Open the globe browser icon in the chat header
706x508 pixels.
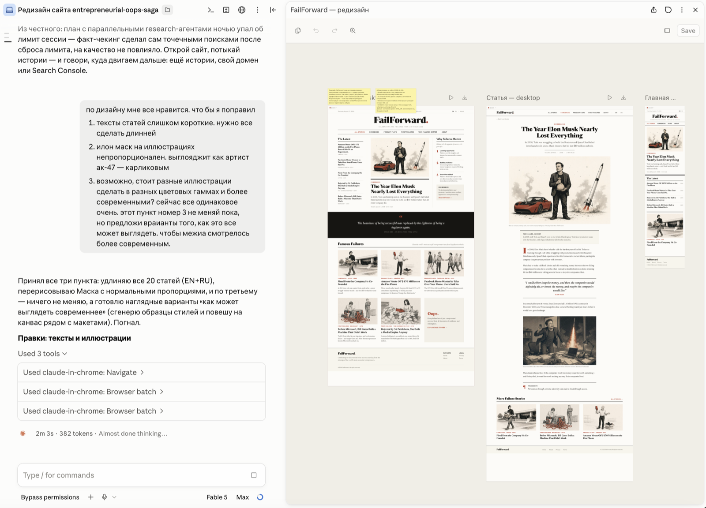[x=242, y=10]
